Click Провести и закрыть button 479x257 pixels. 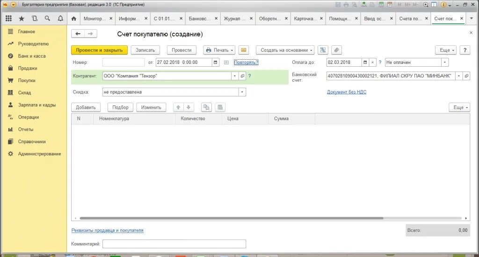point(99,50)
